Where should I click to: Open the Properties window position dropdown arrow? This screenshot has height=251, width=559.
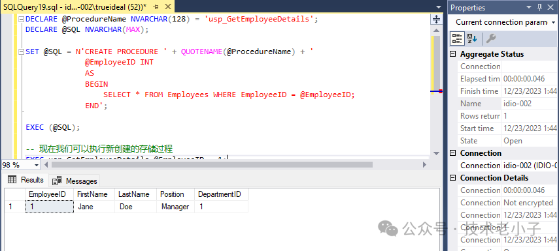coord(529,7)
